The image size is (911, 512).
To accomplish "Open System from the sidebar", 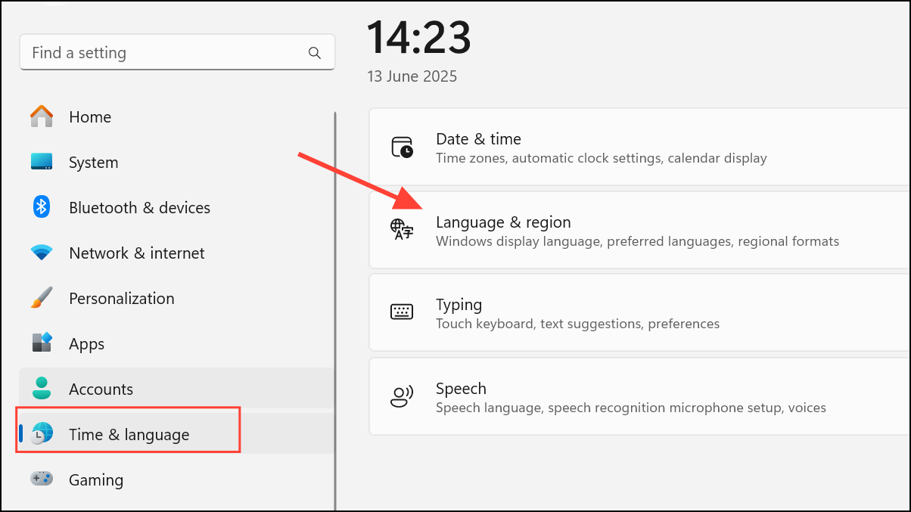I will (x=93, y=162).
